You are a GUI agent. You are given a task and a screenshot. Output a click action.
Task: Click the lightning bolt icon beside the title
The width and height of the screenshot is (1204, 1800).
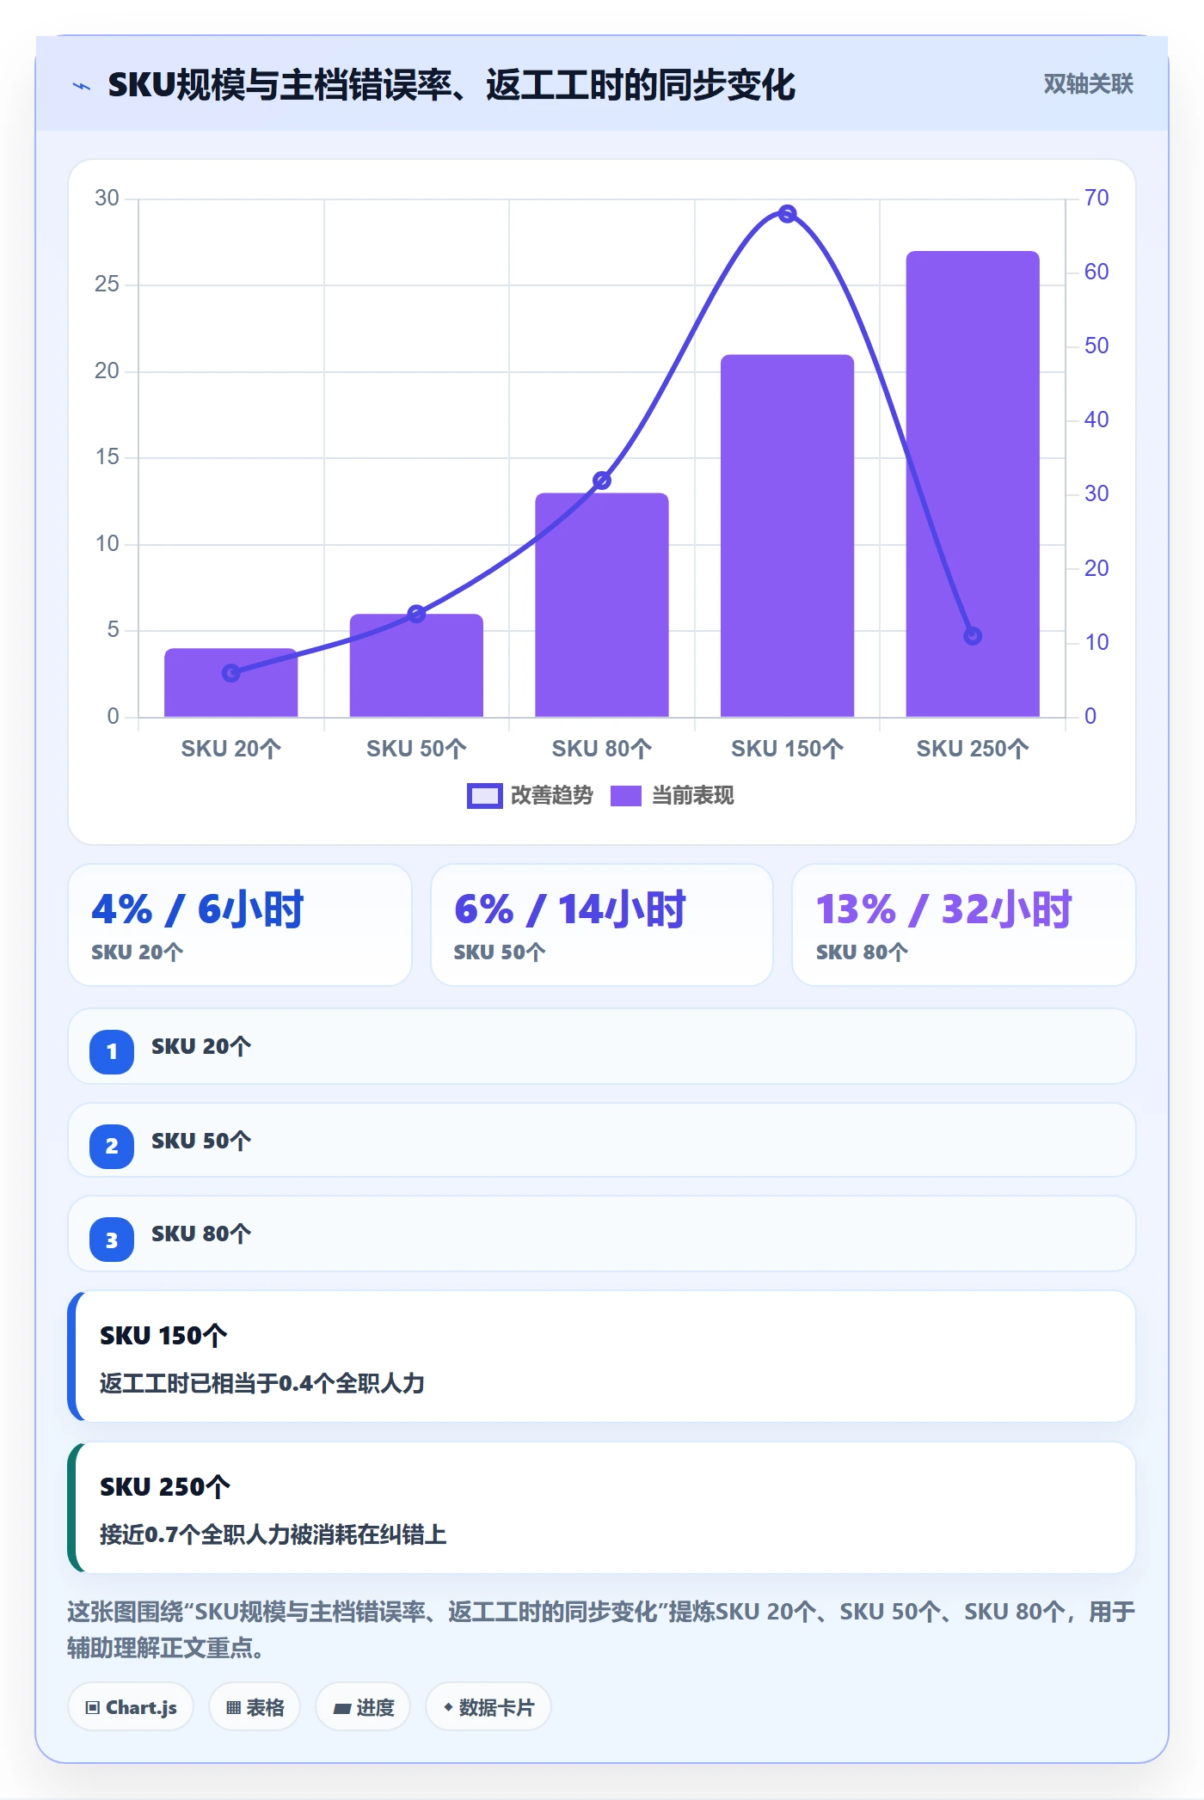click(82, 86)
